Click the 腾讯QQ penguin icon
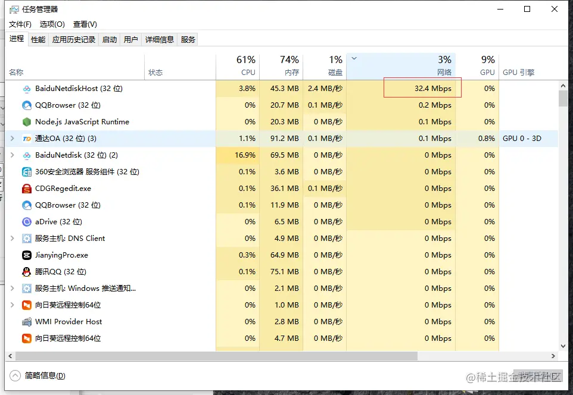The width and height of the screenshot is (573, 395). coord(27,272)
